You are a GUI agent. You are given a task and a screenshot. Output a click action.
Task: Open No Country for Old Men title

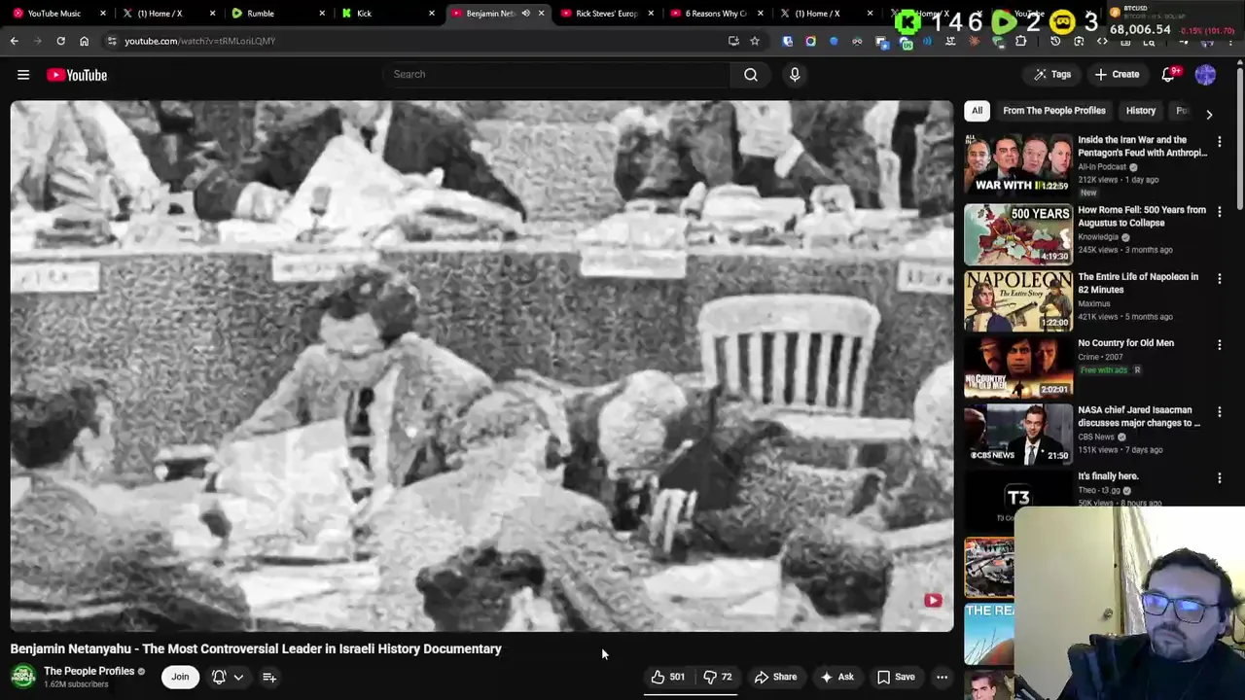pos(1125,343)
